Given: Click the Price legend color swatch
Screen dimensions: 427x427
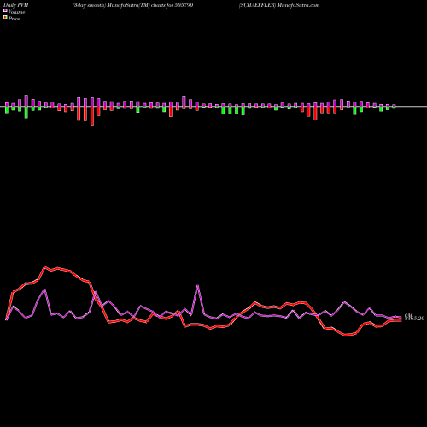Looking at the screenshot, I should tap(5, 18).
